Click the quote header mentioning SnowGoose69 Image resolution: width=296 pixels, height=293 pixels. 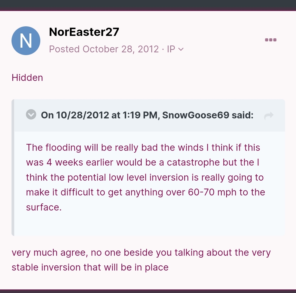[147, 115]
